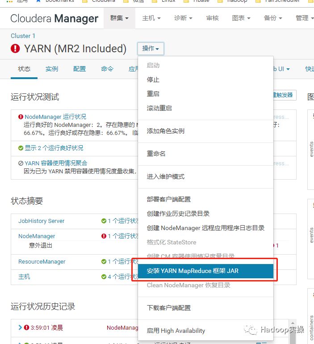The width and height of the screenshot is (314, 344).
Task: Click the 创建触发器 button
Action: (285, 95)
